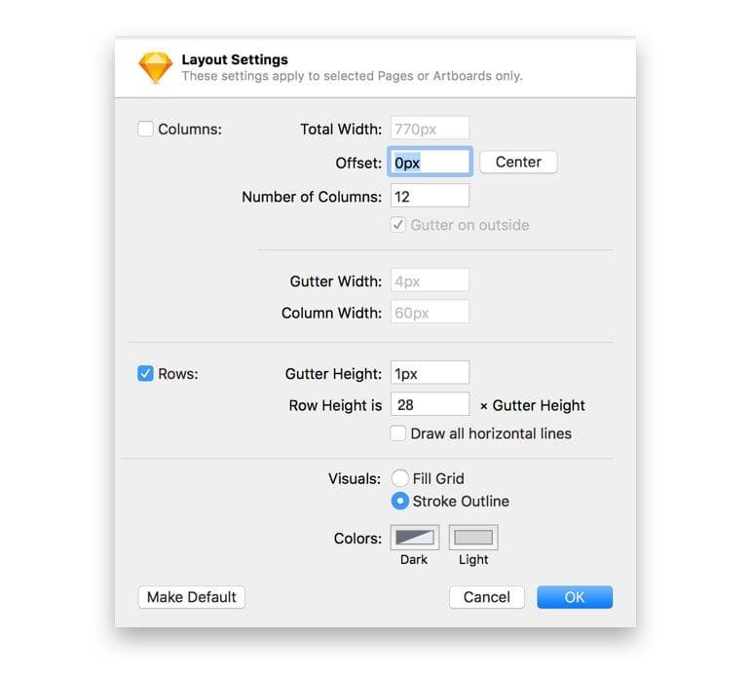Open the Dark color swatch
This screenshot has width=750, height=674.
pyautogui.click(x=415, y=538)
